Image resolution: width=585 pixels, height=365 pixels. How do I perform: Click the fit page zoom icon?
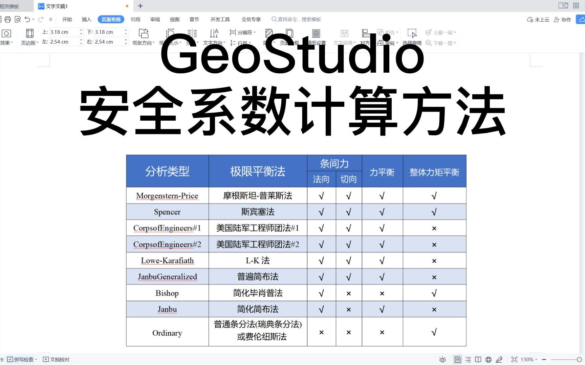click(x=514, y=359)
